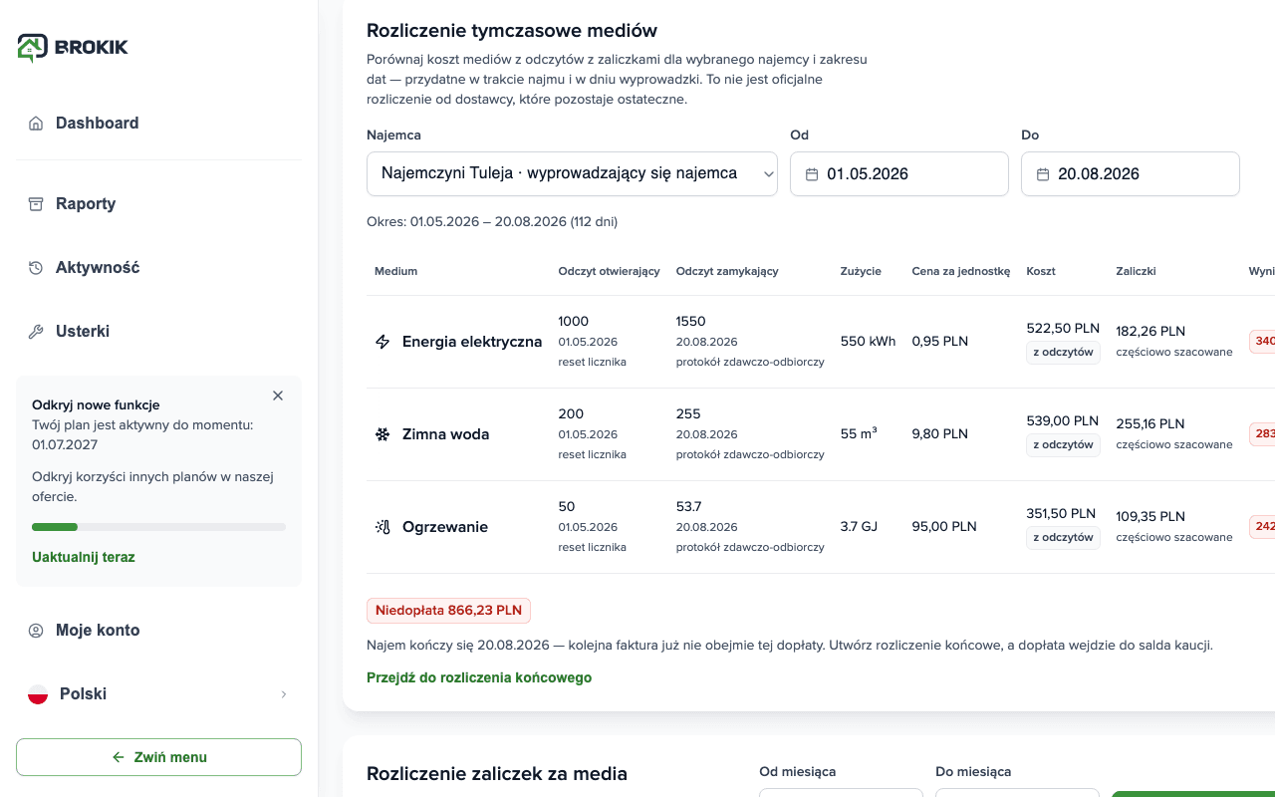
Task: Click the Zwiń menu button
Action: pyautogui.click(x=158, y=757)
